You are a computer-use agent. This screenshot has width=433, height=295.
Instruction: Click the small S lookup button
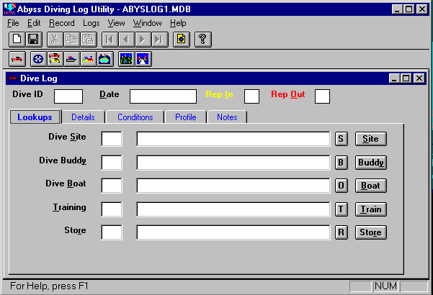(342, 139)
